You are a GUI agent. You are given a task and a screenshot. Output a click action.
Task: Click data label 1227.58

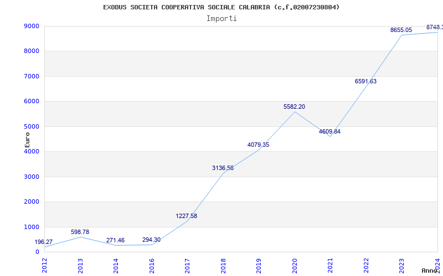187,216
